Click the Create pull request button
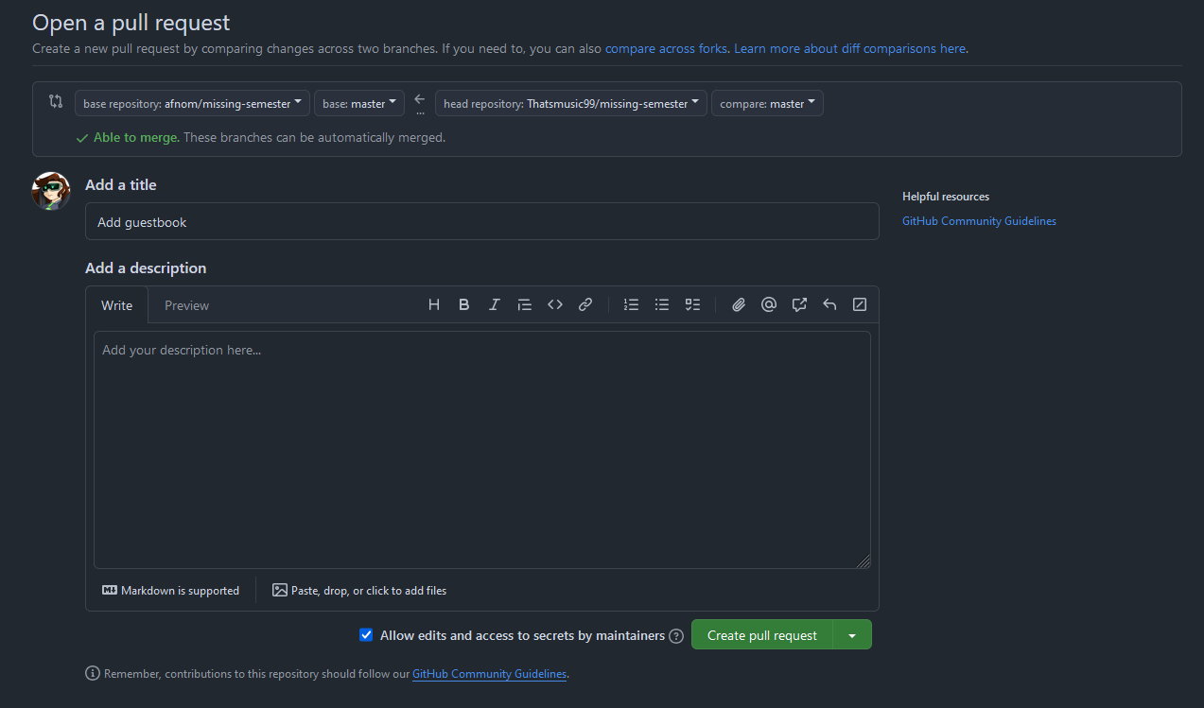 762,634
